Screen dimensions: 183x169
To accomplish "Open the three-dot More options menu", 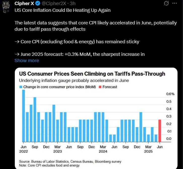I will pos(174,4).
